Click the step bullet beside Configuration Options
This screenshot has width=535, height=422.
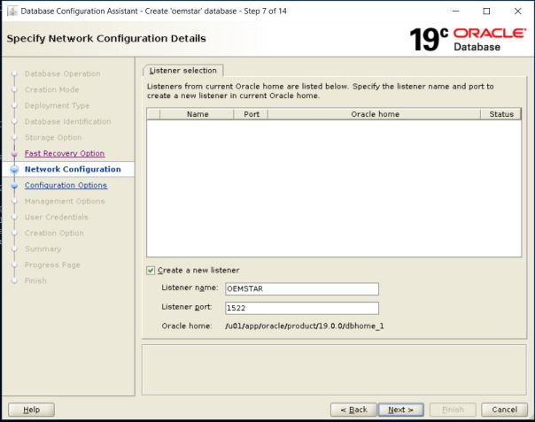pyautogui.click(x=14, y=186)
